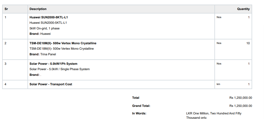This screenshot has width=264, height=119.
Task: Click the LKR One Million amount in words
Action: (214, 115)
